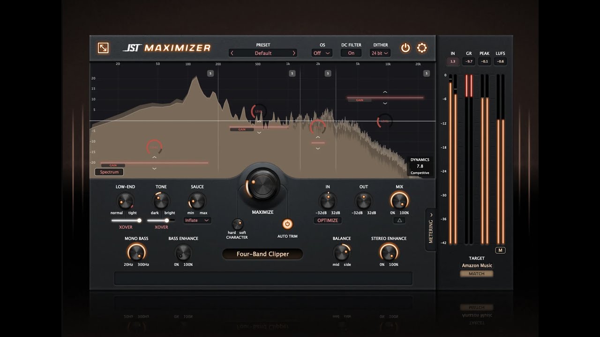
Task: Toggle the M mono meter button
Action: pyautogui.click(x=501, y=250)
